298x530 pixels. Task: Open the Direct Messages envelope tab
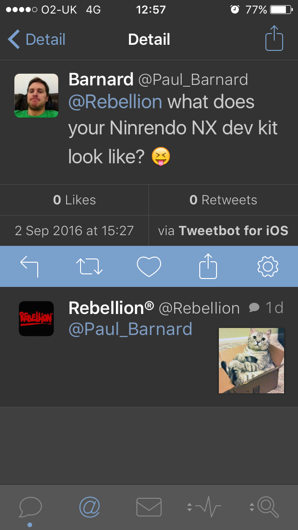click(149, 507)
